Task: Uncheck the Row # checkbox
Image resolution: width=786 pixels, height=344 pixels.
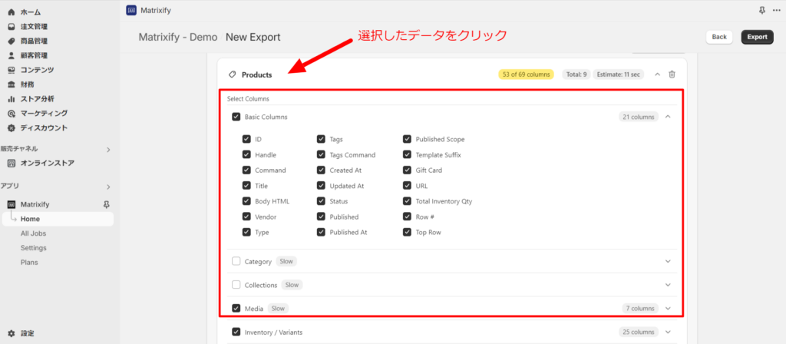Action: 407,217
